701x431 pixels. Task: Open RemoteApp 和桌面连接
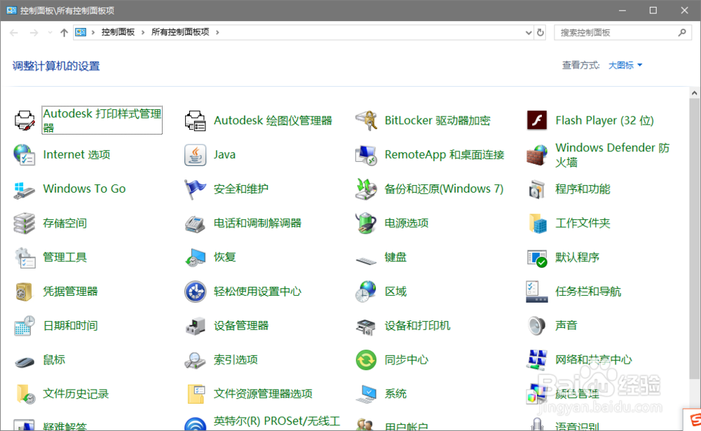click(x=444, y=154)
